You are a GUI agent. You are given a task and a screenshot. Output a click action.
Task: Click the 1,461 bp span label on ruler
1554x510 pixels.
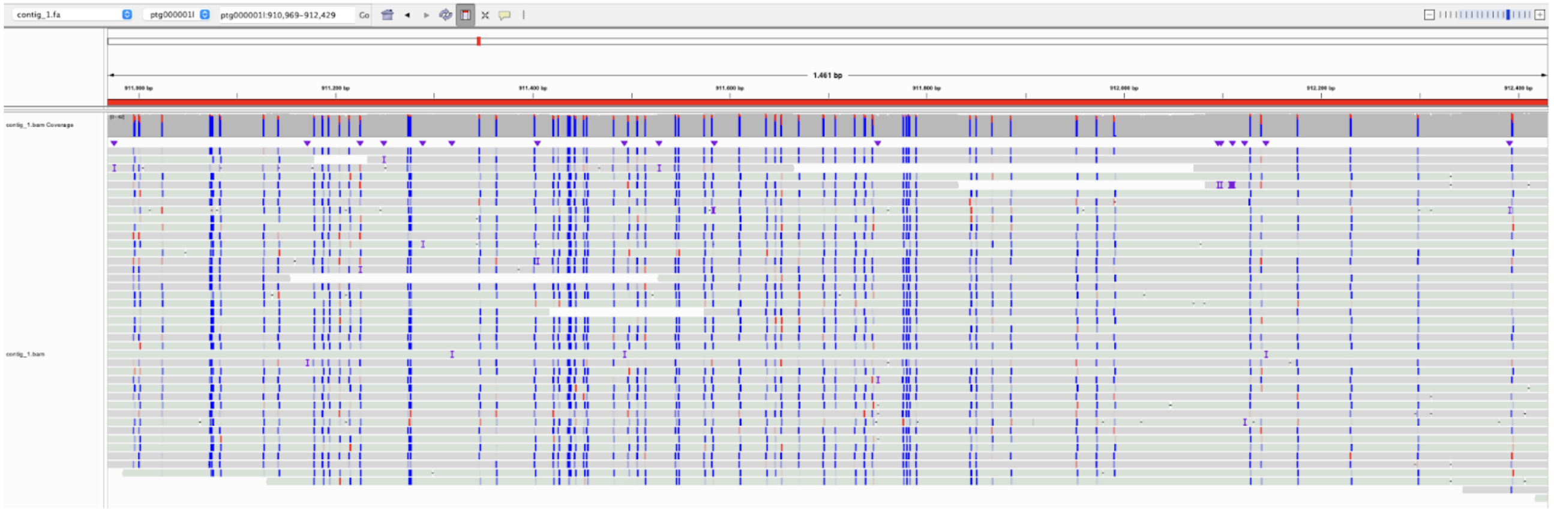click(x=827, y=76)
